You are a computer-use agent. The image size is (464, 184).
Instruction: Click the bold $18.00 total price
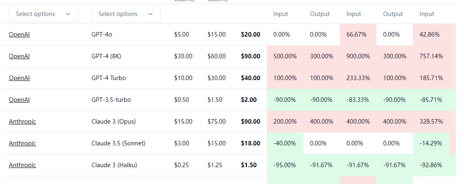(251, 143)
